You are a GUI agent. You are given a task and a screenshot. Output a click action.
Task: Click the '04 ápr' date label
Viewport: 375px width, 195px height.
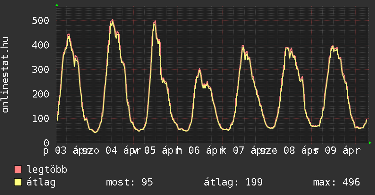click(120, 150)
